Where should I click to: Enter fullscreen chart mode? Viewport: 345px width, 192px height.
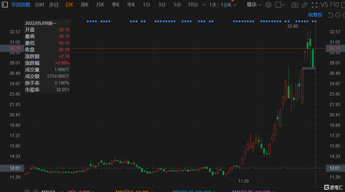(315, 5)
